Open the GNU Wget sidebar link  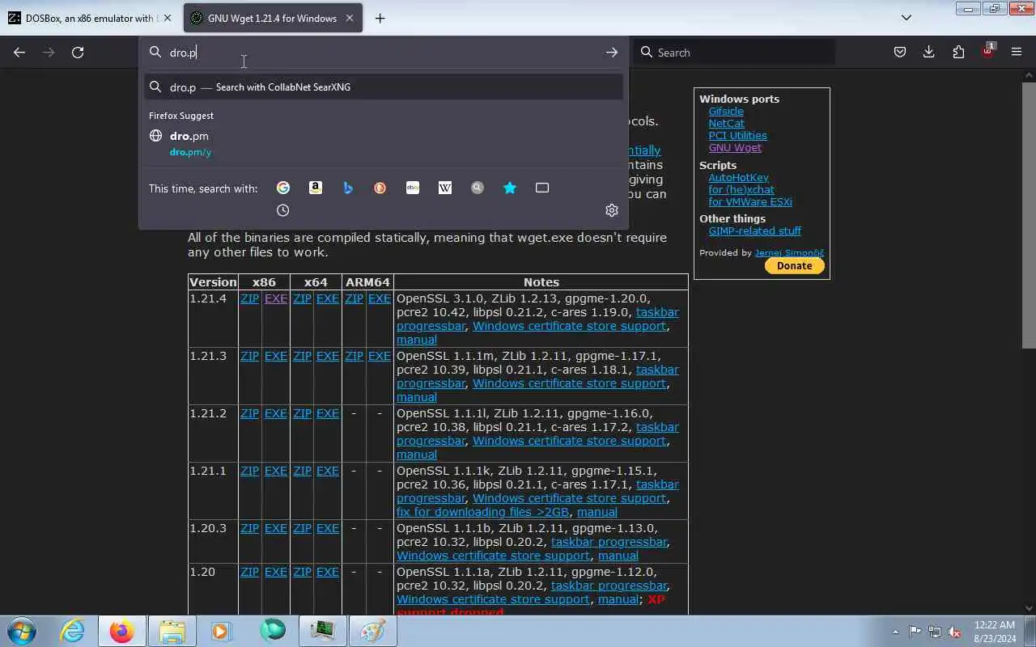735,148
